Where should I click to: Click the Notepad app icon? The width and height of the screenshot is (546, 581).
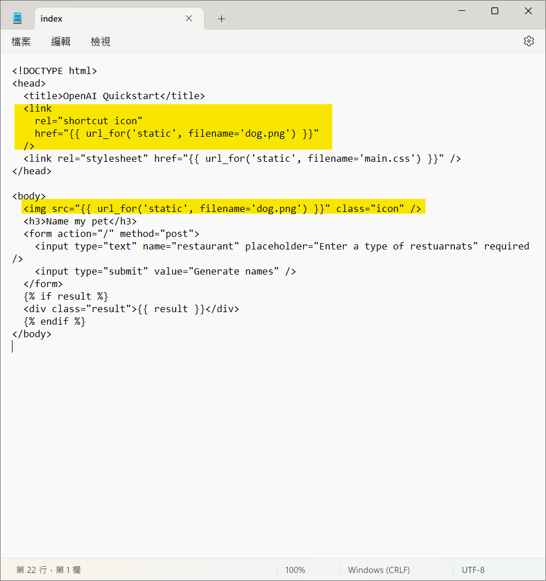[x=18, y=18]
